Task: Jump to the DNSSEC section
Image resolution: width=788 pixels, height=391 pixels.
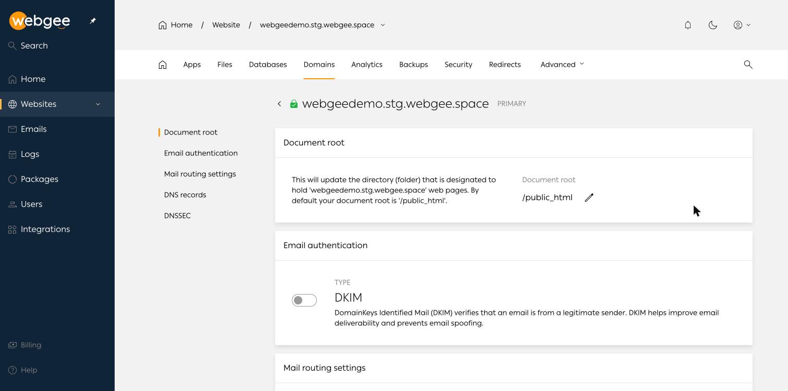Action: [177, 216]
